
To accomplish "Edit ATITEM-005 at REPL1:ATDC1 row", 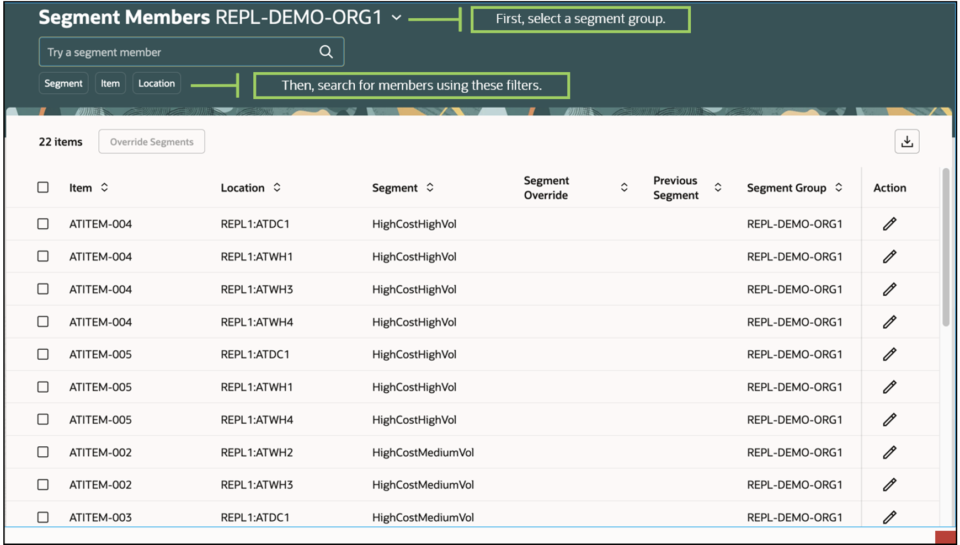I will coord(889,354).
